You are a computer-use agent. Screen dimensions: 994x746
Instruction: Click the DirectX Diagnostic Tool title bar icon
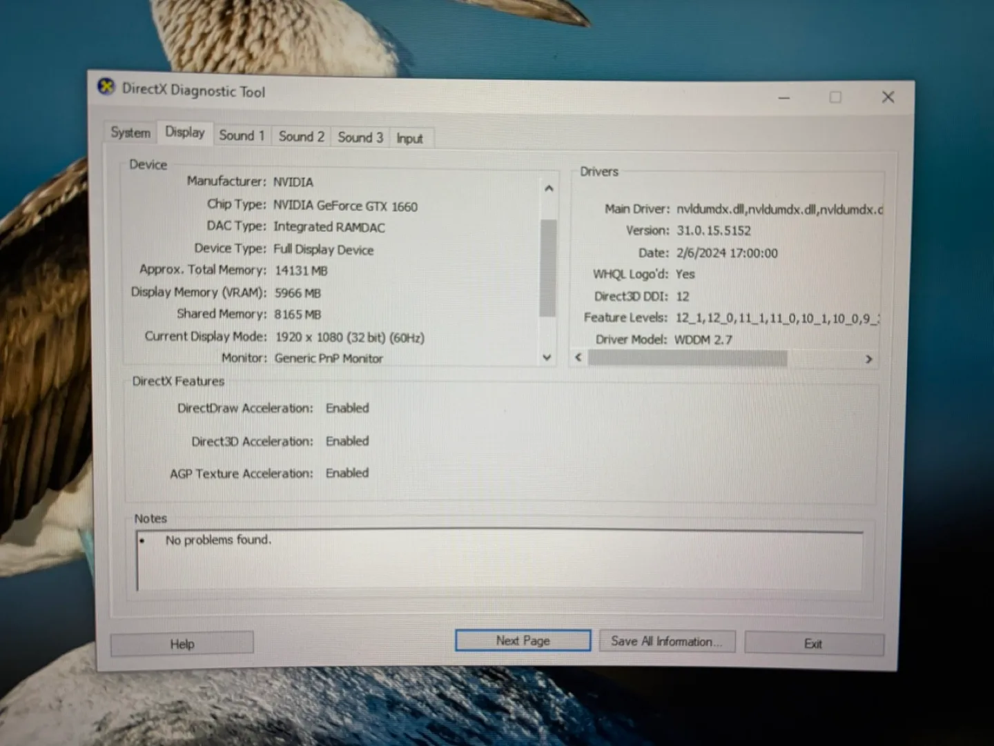pyautogui.click(x=106, y=87)
